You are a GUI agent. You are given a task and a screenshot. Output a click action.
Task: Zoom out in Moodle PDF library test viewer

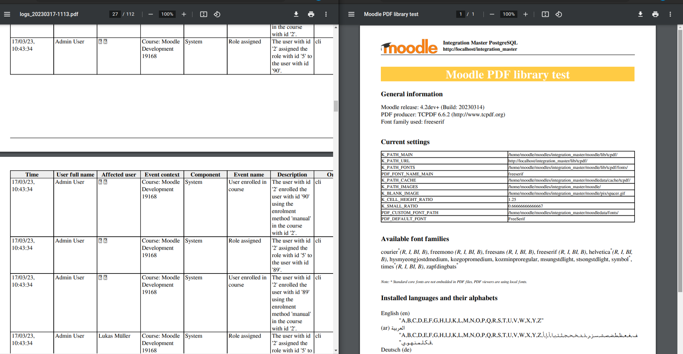pyautogui.click(x=492, y=14)
